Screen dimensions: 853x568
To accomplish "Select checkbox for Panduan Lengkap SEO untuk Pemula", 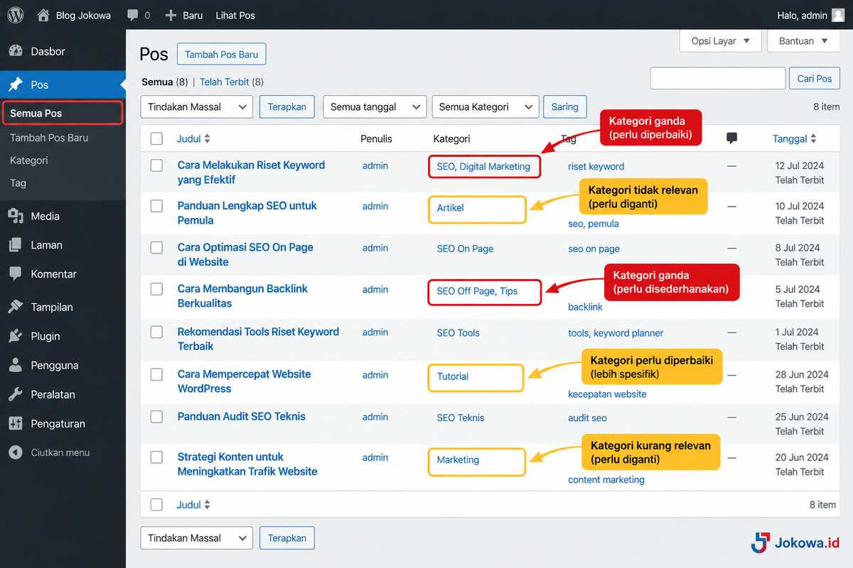I will (x=156, y=206).
